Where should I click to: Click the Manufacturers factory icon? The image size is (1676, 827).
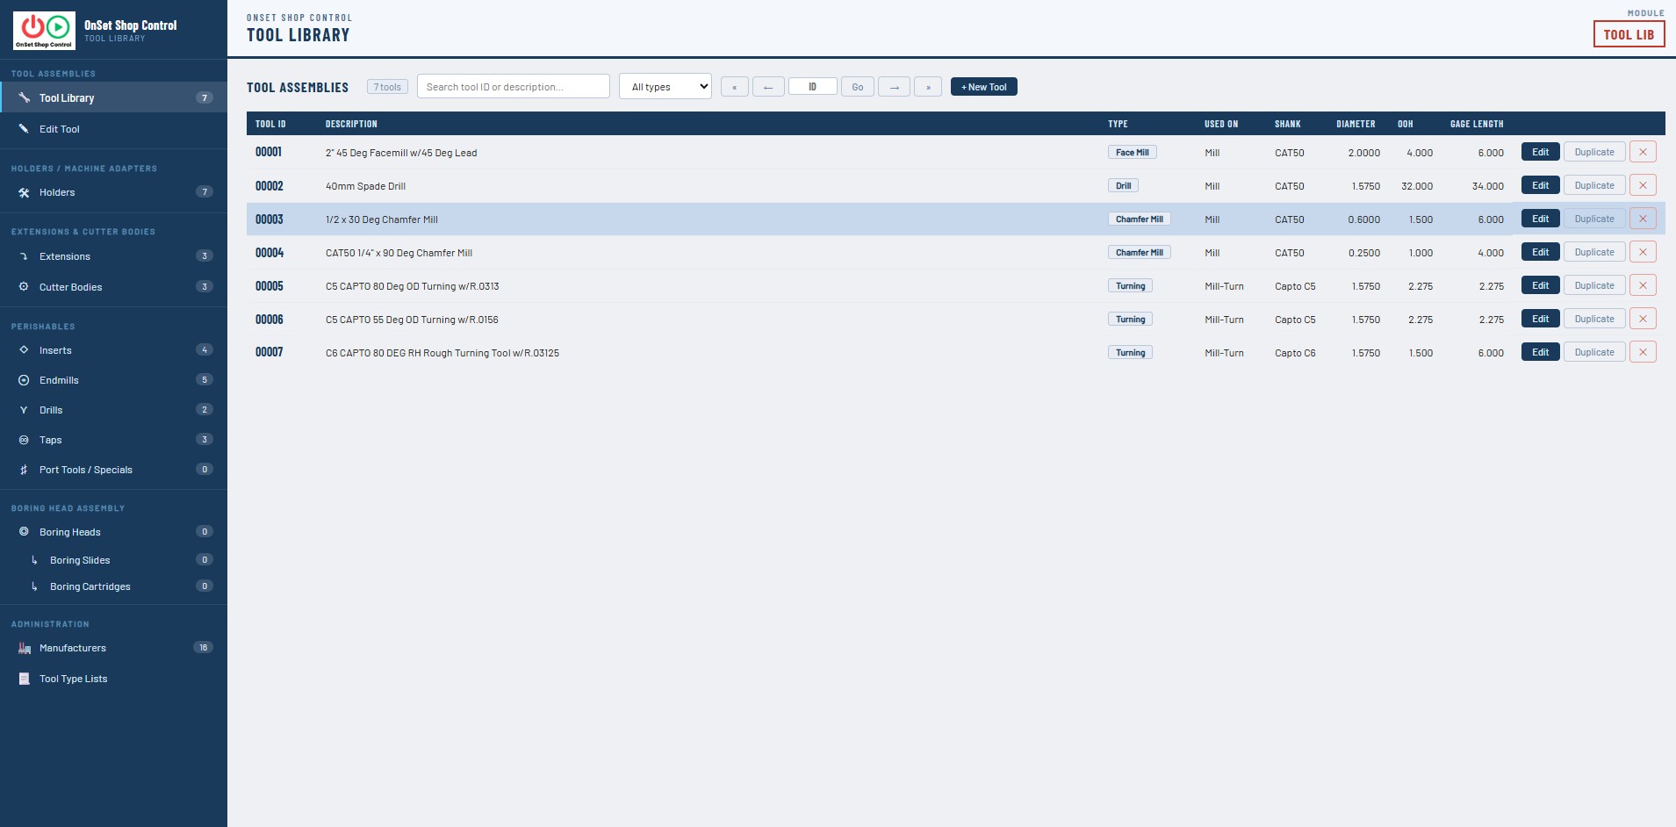coord(25,648)
